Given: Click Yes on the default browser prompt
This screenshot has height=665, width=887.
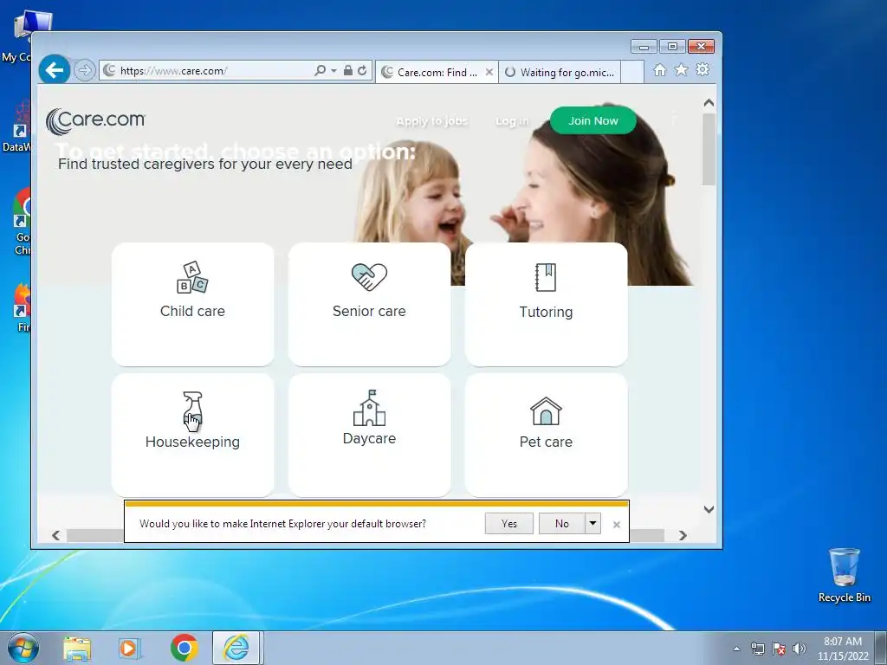Looking at the screenshot, I should (509, 524).
